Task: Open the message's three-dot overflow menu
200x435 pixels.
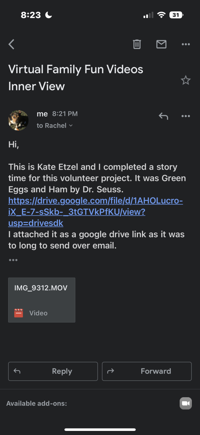Action: pos(186,116)
